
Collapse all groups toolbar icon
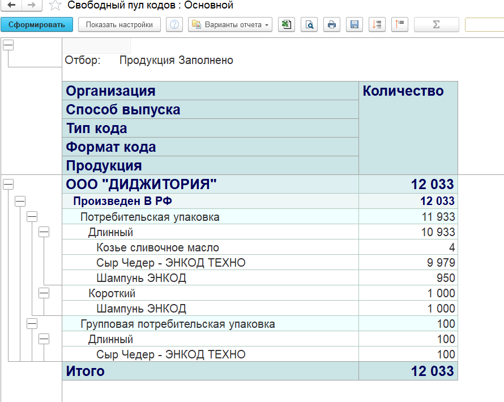click(400, 24)
